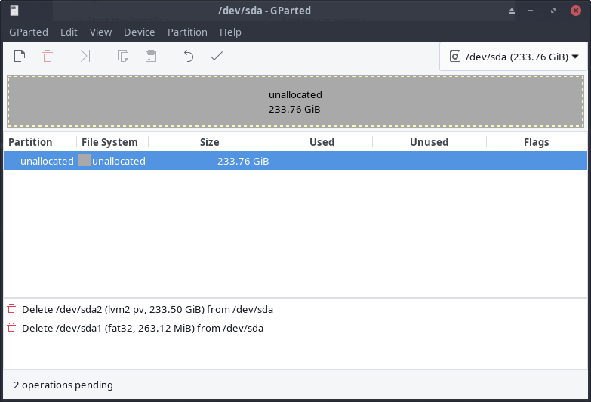Click the gray unallocated file system swatch
This screenshot has width=591, height=402.
point(85,161)
